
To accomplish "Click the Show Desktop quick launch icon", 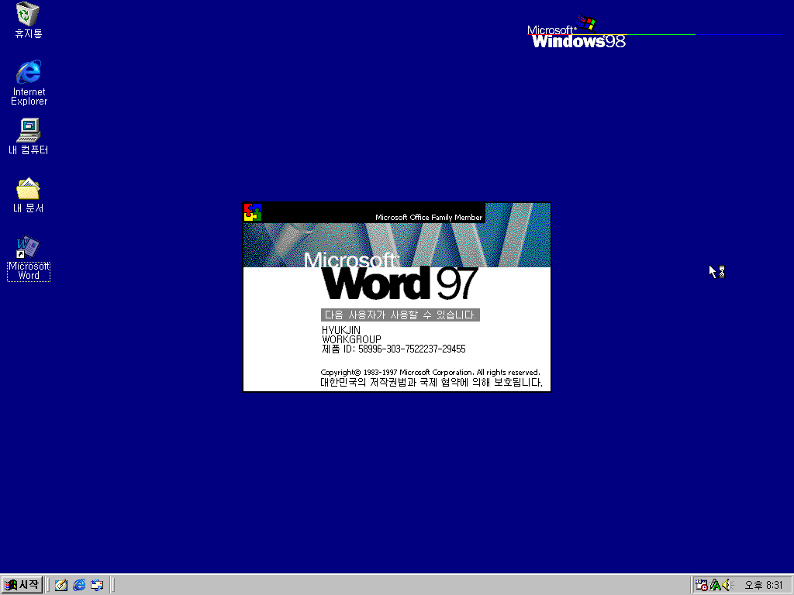I will 61,585.
